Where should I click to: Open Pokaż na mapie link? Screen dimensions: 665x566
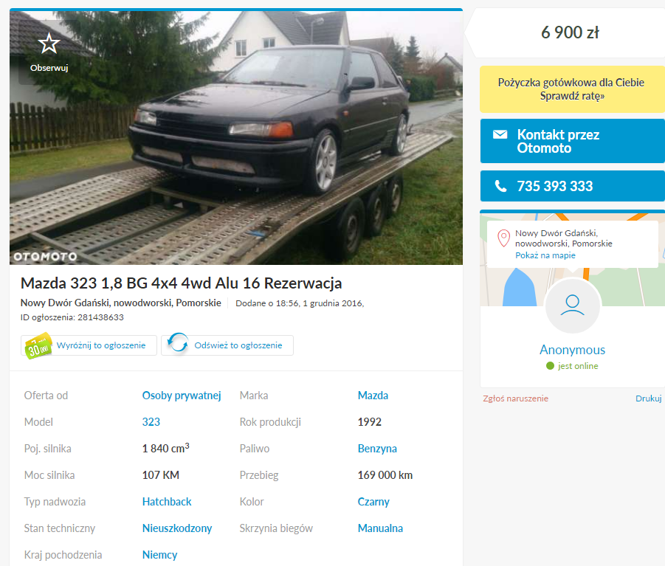[545, 255]
